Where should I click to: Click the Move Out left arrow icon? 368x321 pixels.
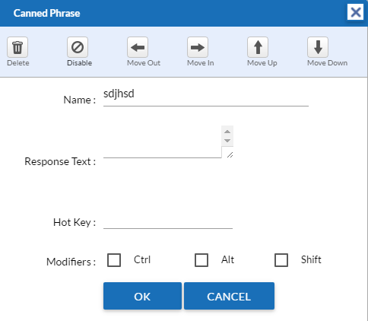[x=138, y=47]
